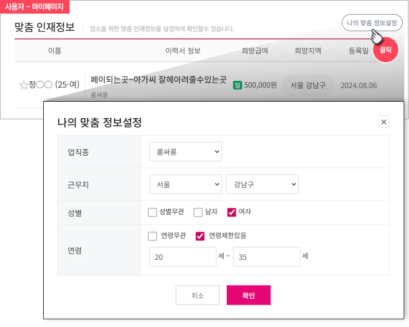Close the 나의 맞춤 정보설정 dialog
The height and width of the screenshot is (327, 409).
pos(384,122)
